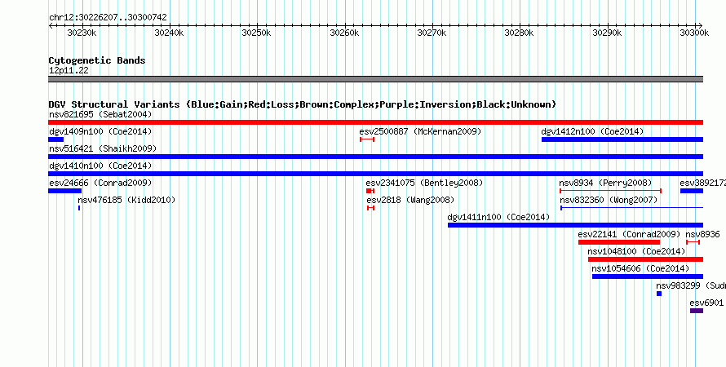The width and height of the screenshot is (726, 367).
Task: Click the 12p11.22 band label
Action: point(69,70)
